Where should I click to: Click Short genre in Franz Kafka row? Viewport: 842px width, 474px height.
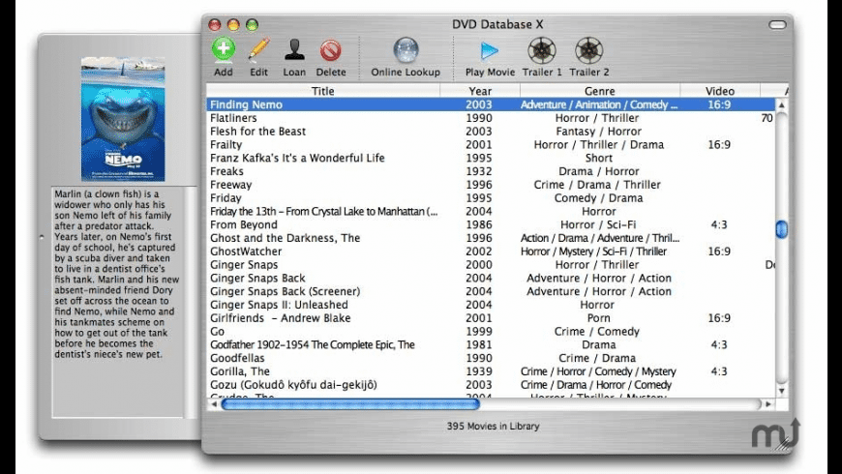click(x=599, y=158)
